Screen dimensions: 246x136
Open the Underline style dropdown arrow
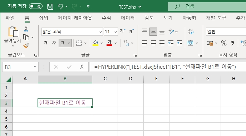point(69,43)
